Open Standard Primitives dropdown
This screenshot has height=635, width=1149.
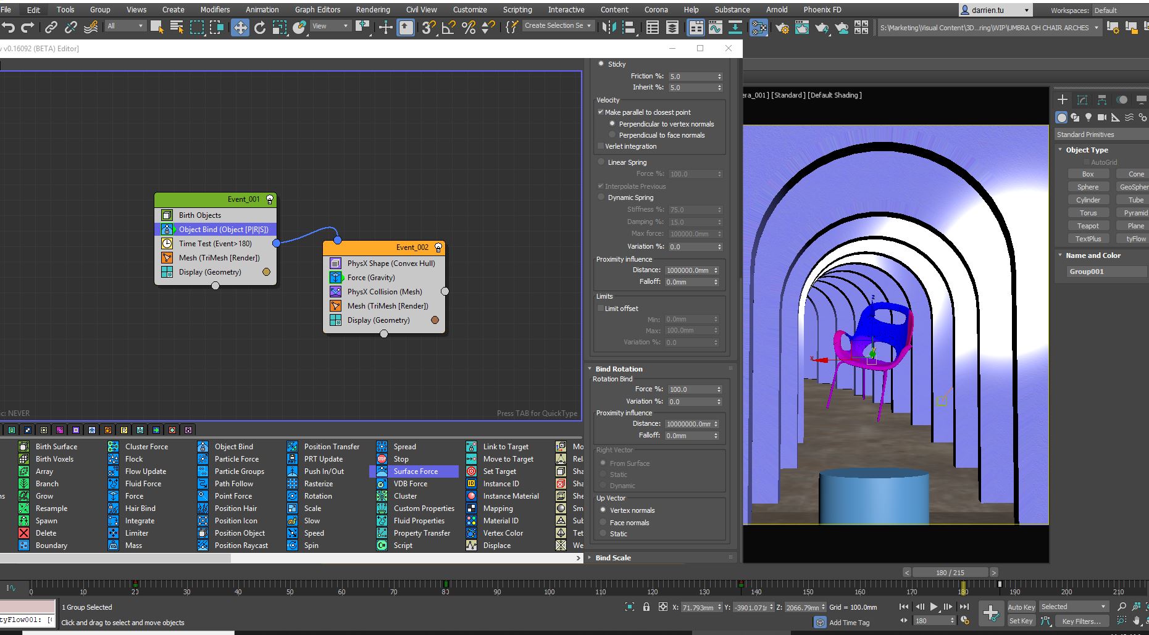click(1100, 135)
